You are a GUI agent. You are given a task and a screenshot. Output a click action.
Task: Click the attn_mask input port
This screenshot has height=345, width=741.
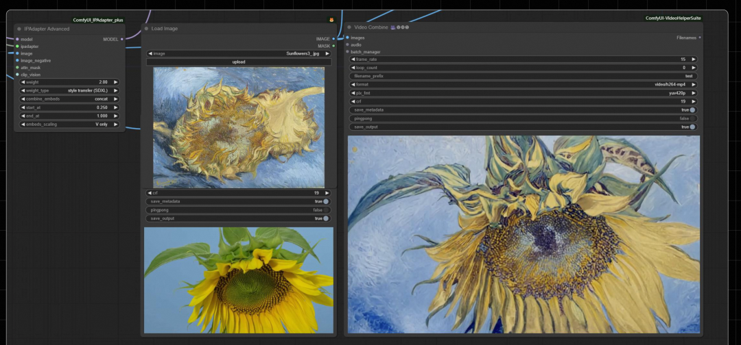coord(17,67)
